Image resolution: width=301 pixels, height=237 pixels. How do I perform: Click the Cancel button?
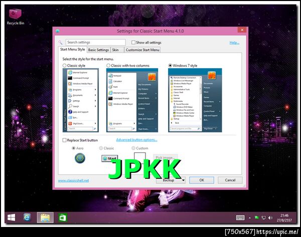pyautogui.click(x=230, y=180)
